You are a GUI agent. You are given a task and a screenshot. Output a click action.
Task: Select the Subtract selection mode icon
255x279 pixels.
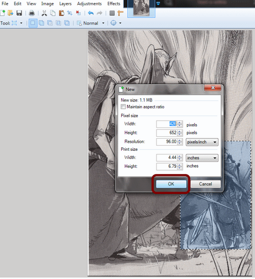pos(50,23)
